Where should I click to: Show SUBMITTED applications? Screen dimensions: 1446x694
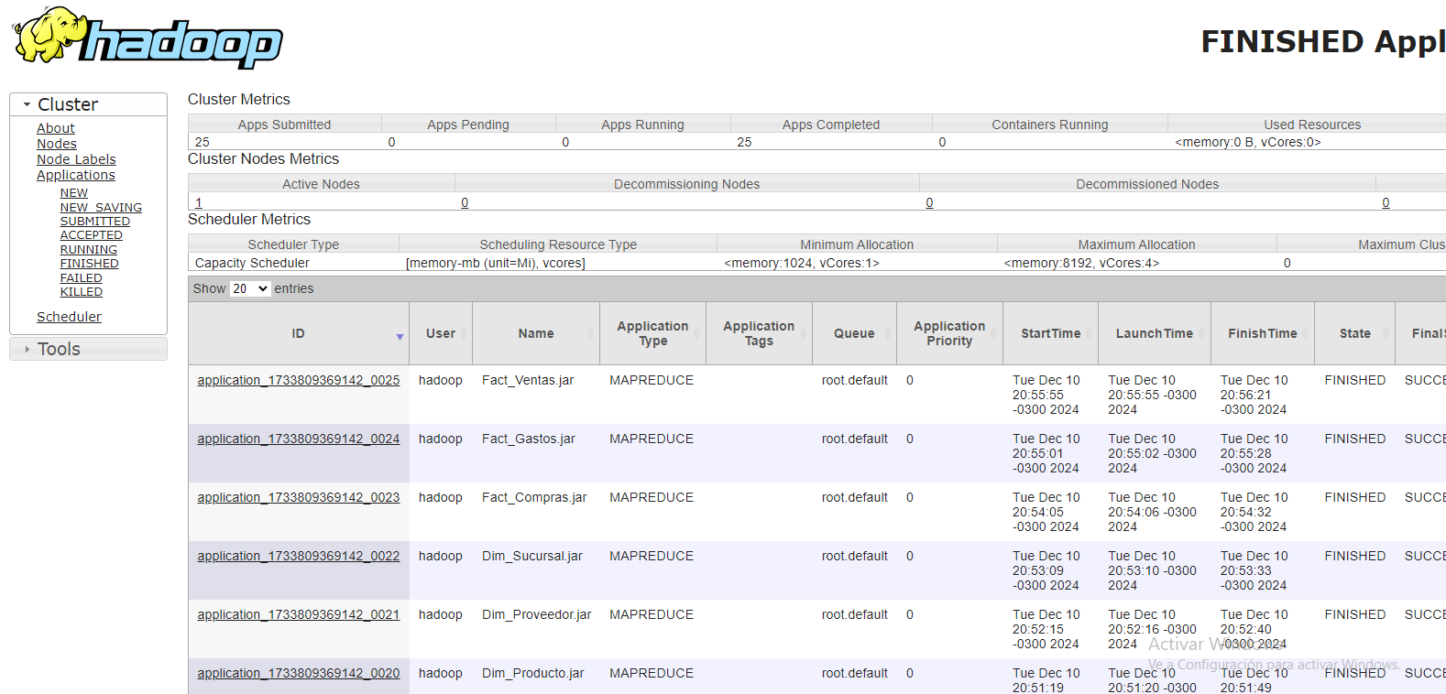tap(95, 222)
